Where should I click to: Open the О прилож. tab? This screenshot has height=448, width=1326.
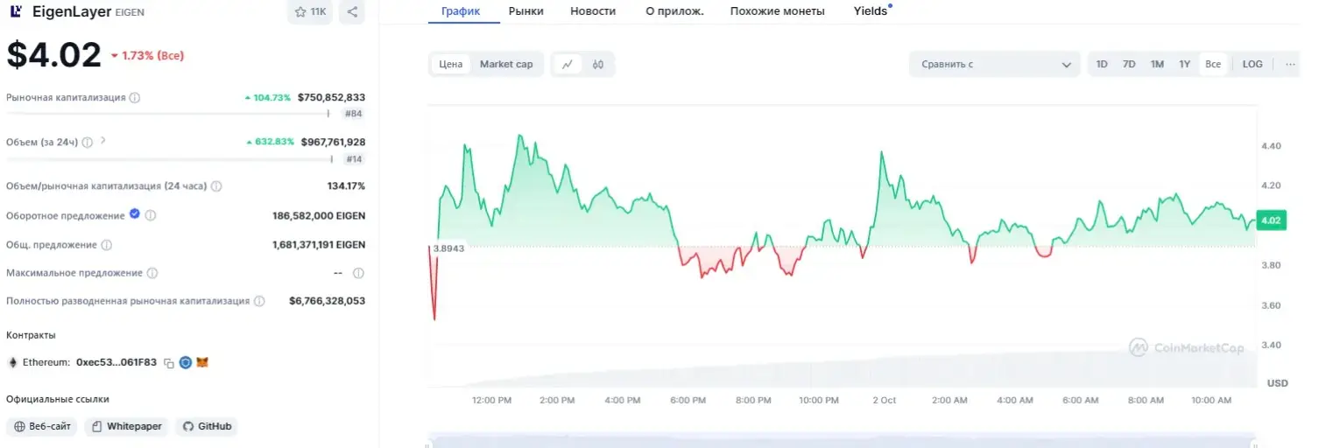click(x=674, y=11)
